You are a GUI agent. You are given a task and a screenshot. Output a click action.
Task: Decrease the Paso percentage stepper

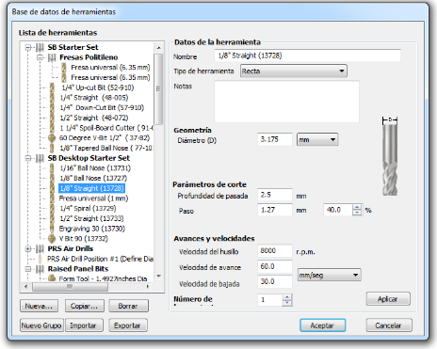(x=357, y=213)
